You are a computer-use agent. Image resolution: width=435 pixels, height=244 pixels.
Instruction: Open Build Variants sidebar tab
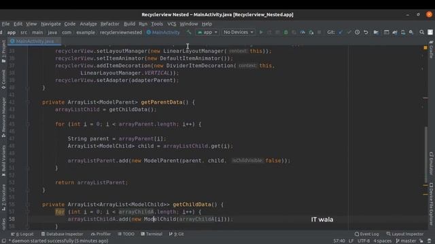[x=3, y=161]
